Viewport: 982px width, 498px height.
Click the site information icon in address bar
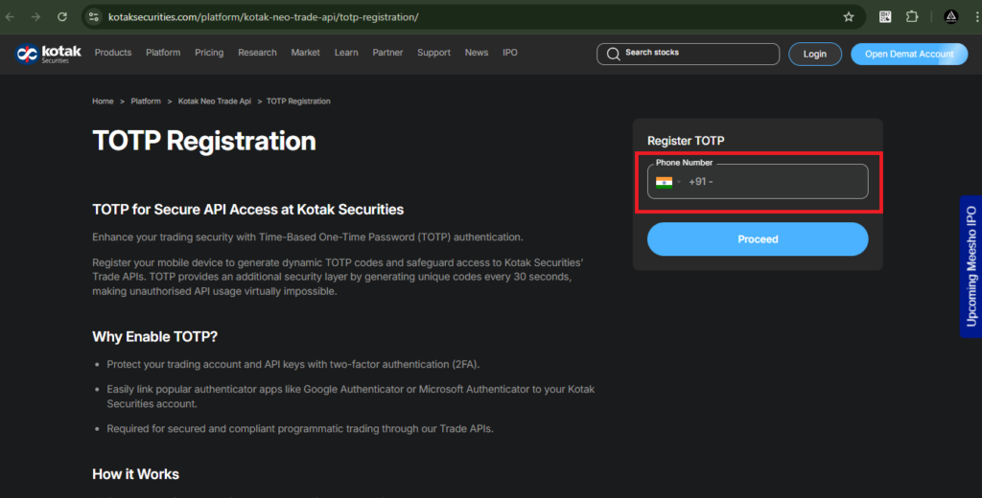pyautogui.click(x=93, y=17)
